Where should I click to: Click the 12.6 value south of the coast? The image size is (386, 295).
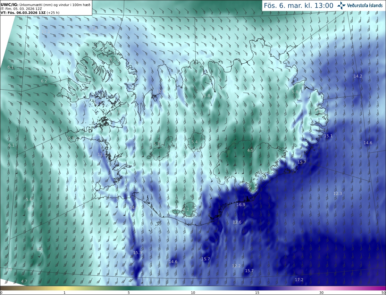[237, 222]
